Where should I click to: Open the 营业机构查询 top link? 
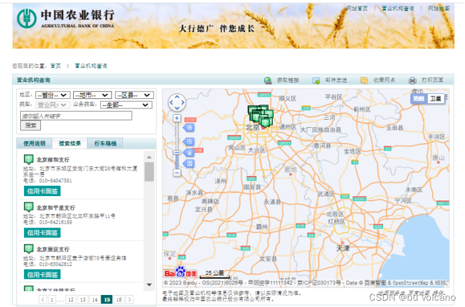pos(398,8)
